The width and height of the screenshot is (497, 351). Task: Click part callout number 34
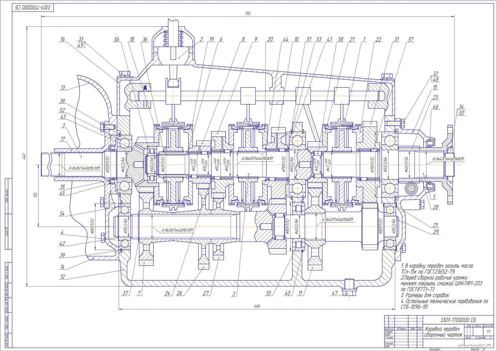[x=461, y=107]
